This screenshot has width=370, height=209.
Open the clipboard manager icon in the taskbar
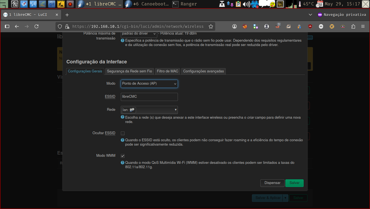(x=238, y=4)
